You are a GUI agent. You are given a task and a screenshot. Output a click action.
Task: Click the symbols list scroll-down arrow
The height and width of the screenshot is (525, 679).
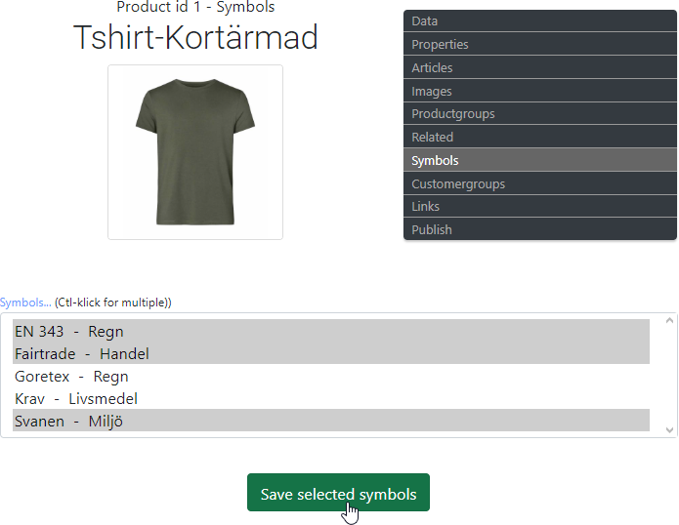[x=669, y=429]
